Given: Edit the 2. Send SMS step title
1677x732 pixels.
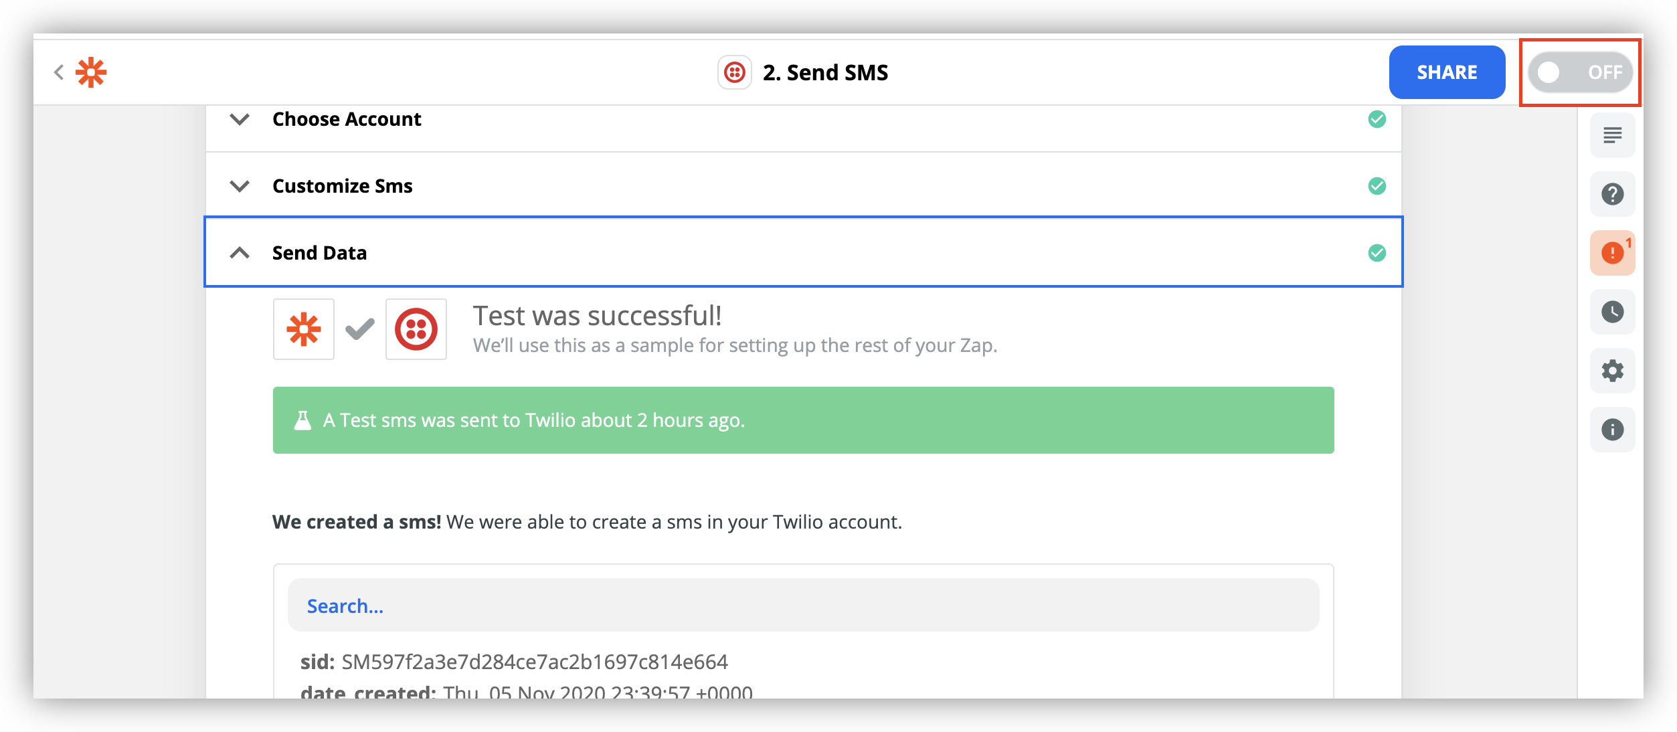Looking at the screenshot, I should pyautogui.click(x=825, y=72).
